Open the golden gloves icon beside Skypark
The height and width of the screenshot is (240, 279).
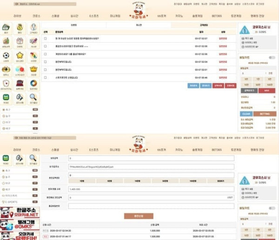[6, 71]
